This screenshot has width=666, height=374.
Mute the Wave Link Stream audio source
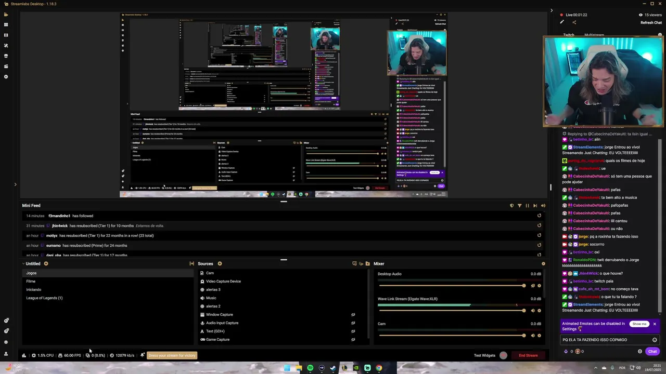click(x=532, y=311)
